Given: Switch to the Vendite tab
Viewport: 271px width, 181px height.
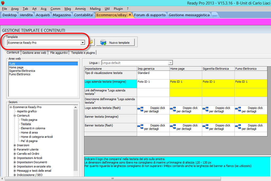Looking at the screenshot, I should click(26, 15).
